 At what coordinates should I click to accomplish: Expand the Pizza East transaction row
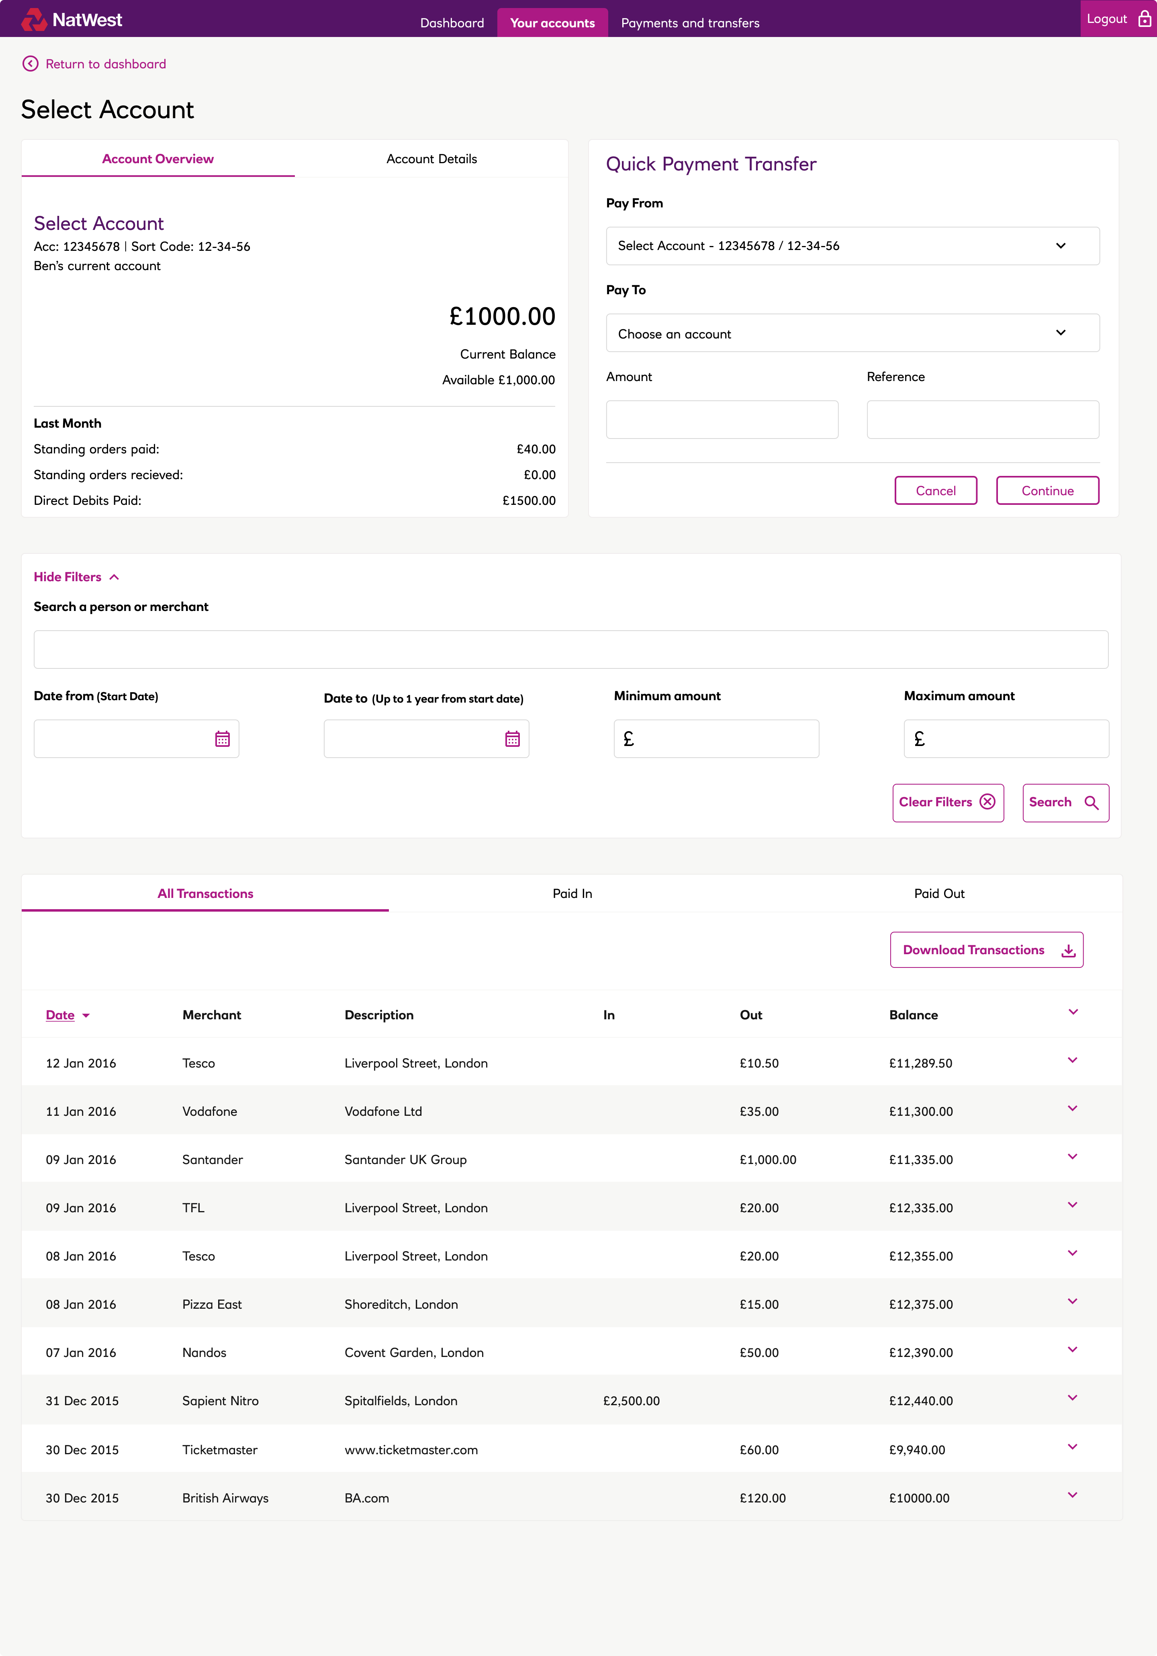click(1073, 1301)
